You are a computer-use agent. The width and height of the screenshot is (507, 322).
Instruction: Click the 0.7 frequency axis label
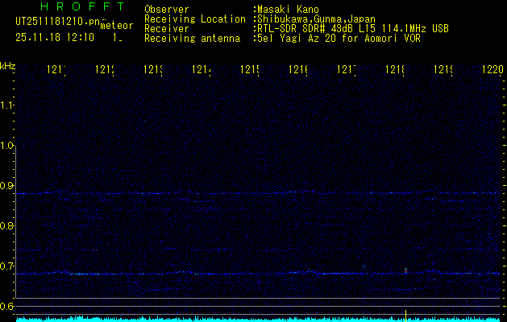coord(8,266)
